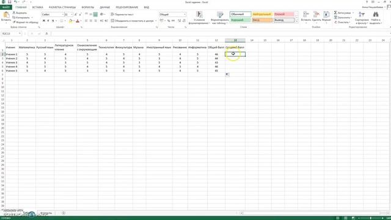Click Merge and Center (Объединить и поместить в центре)
Image resolution: width=391 pixels, height=220 pixels.
[132, 21]
